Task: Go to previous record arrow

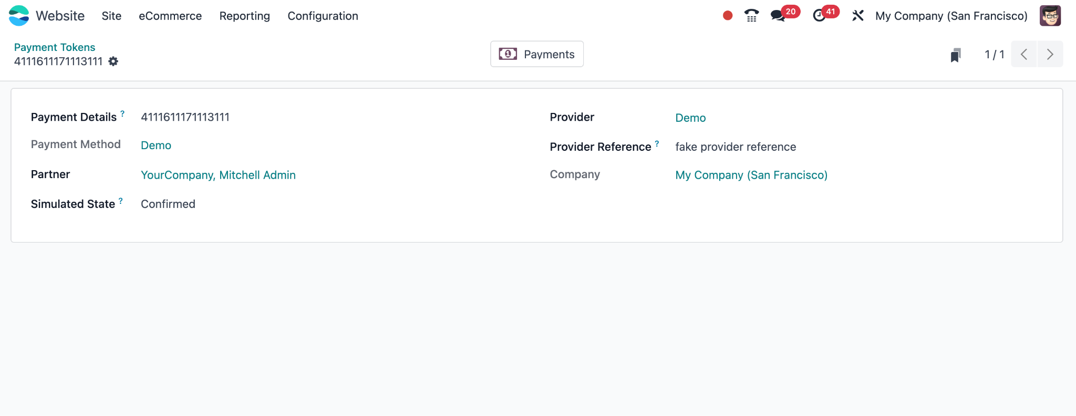Action: coord(1024,54)
